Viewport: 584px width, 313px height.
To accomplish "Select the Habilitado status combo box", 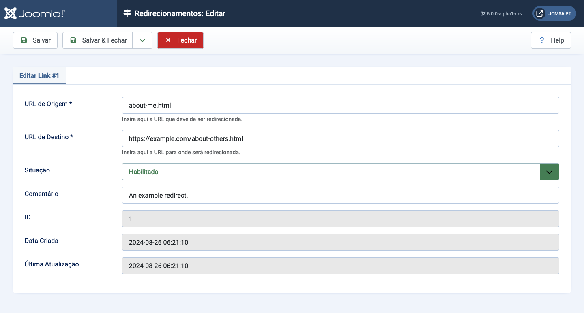I will 331,172.
